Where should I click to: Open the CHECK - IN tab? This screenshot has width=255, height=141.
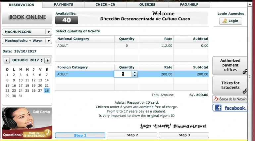(x=105, y=5)
